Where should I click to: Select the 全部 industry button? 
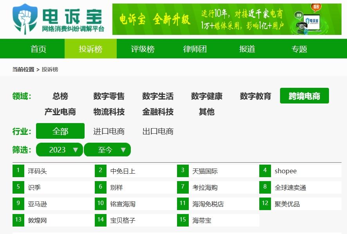pos(60,131)
